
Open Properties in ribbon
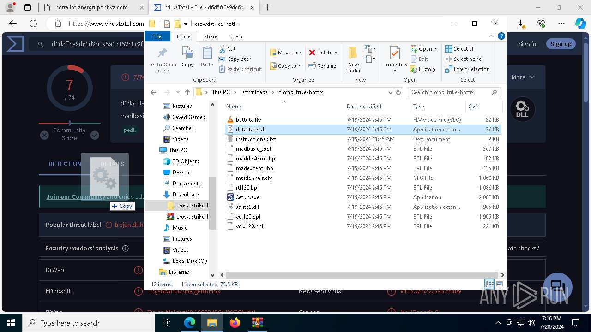click(x=395, y=59)
